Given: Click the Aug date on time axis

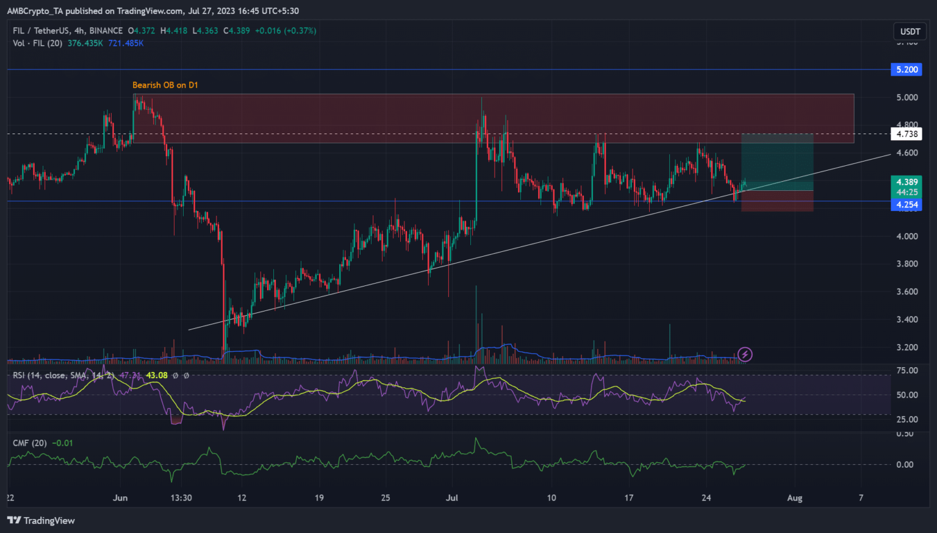Looking at the screenshot, I should click(794, 498).
